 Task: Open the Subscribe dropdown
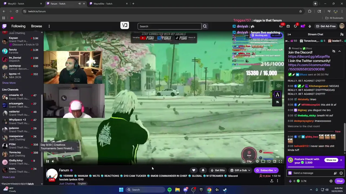coord(266,170)
